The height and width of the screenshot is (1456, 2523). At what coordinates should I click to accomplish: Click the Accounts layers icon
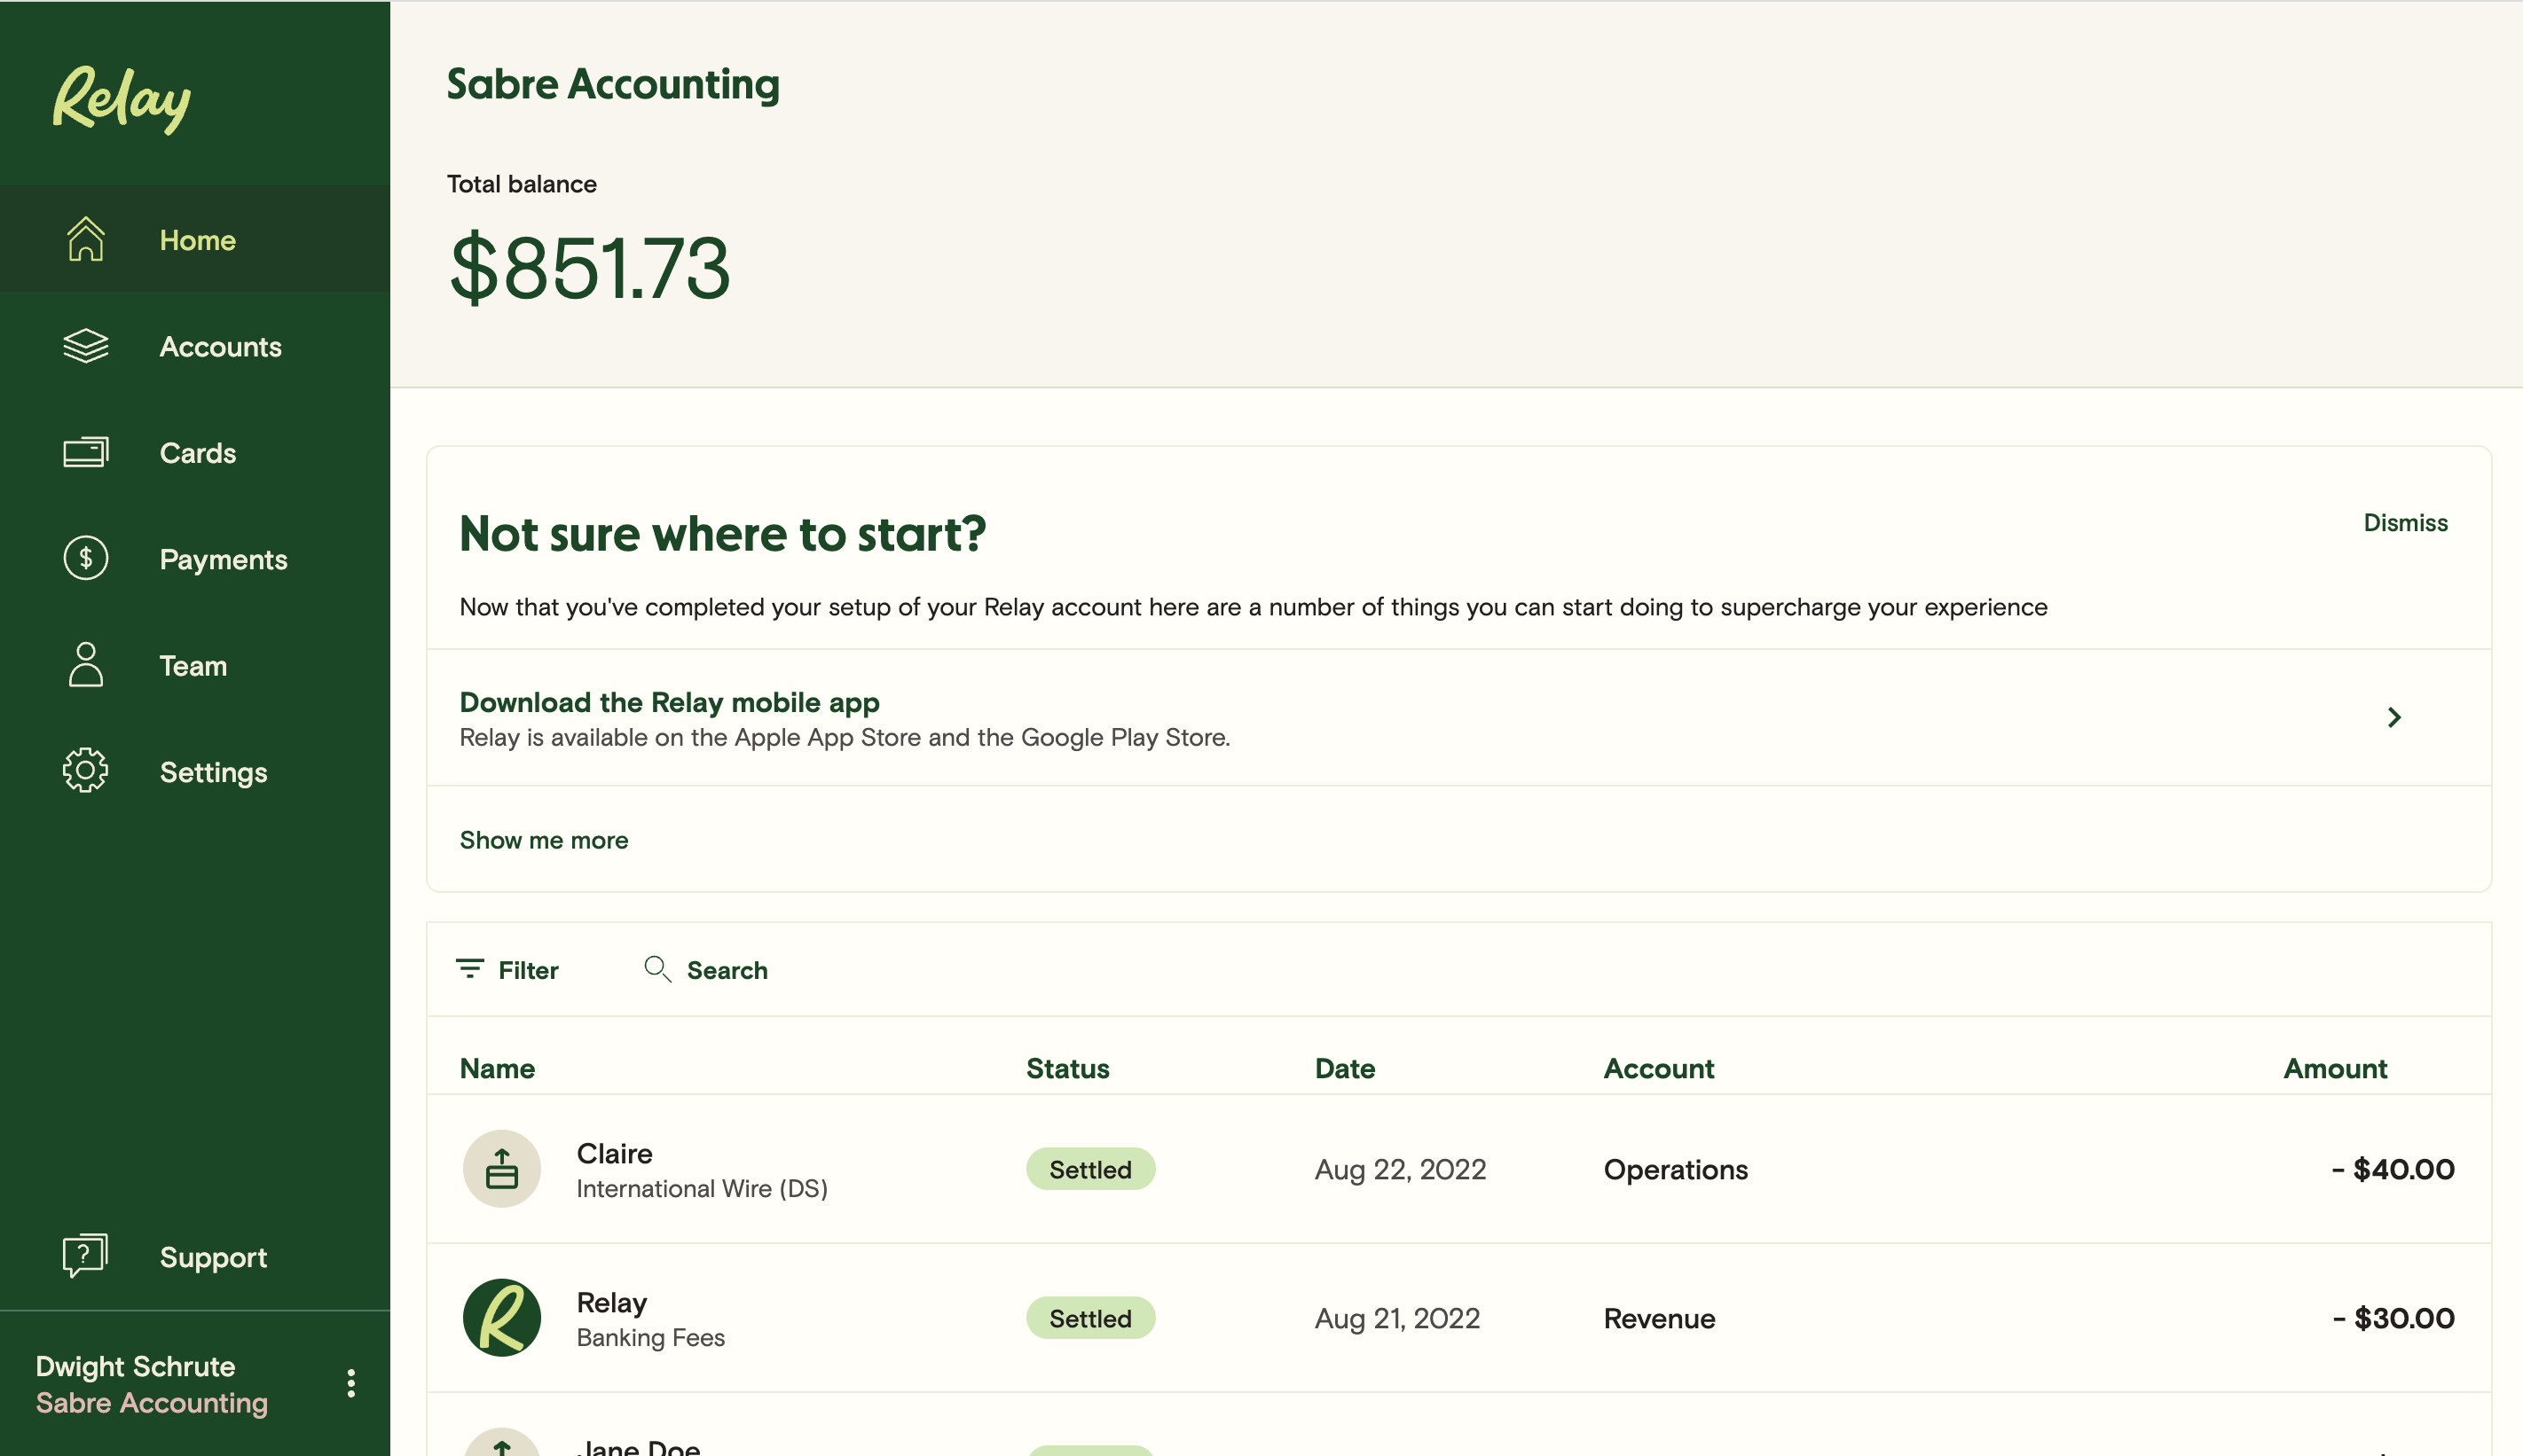tap(85, 346)
